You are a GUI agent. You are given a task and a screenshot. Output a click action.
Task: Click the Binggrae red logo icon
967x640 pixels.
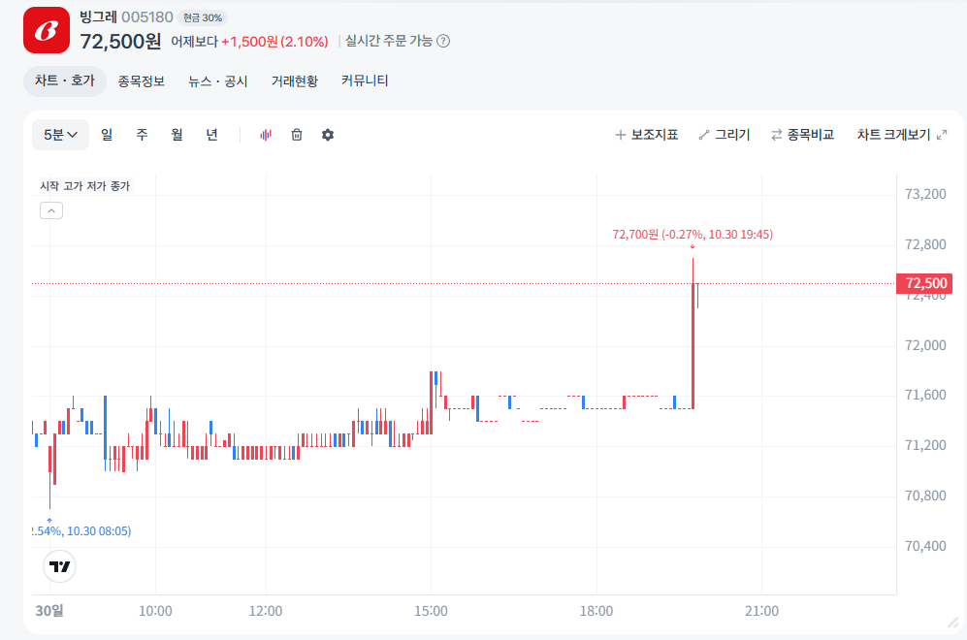point(47,30)
